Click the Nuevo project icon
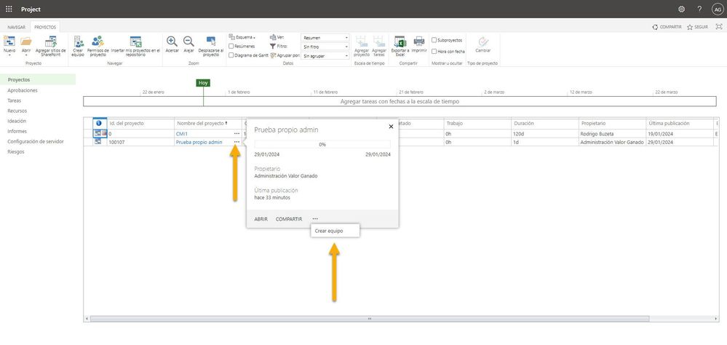The height and width of the screenshot is (345, 727). [9, 41]
